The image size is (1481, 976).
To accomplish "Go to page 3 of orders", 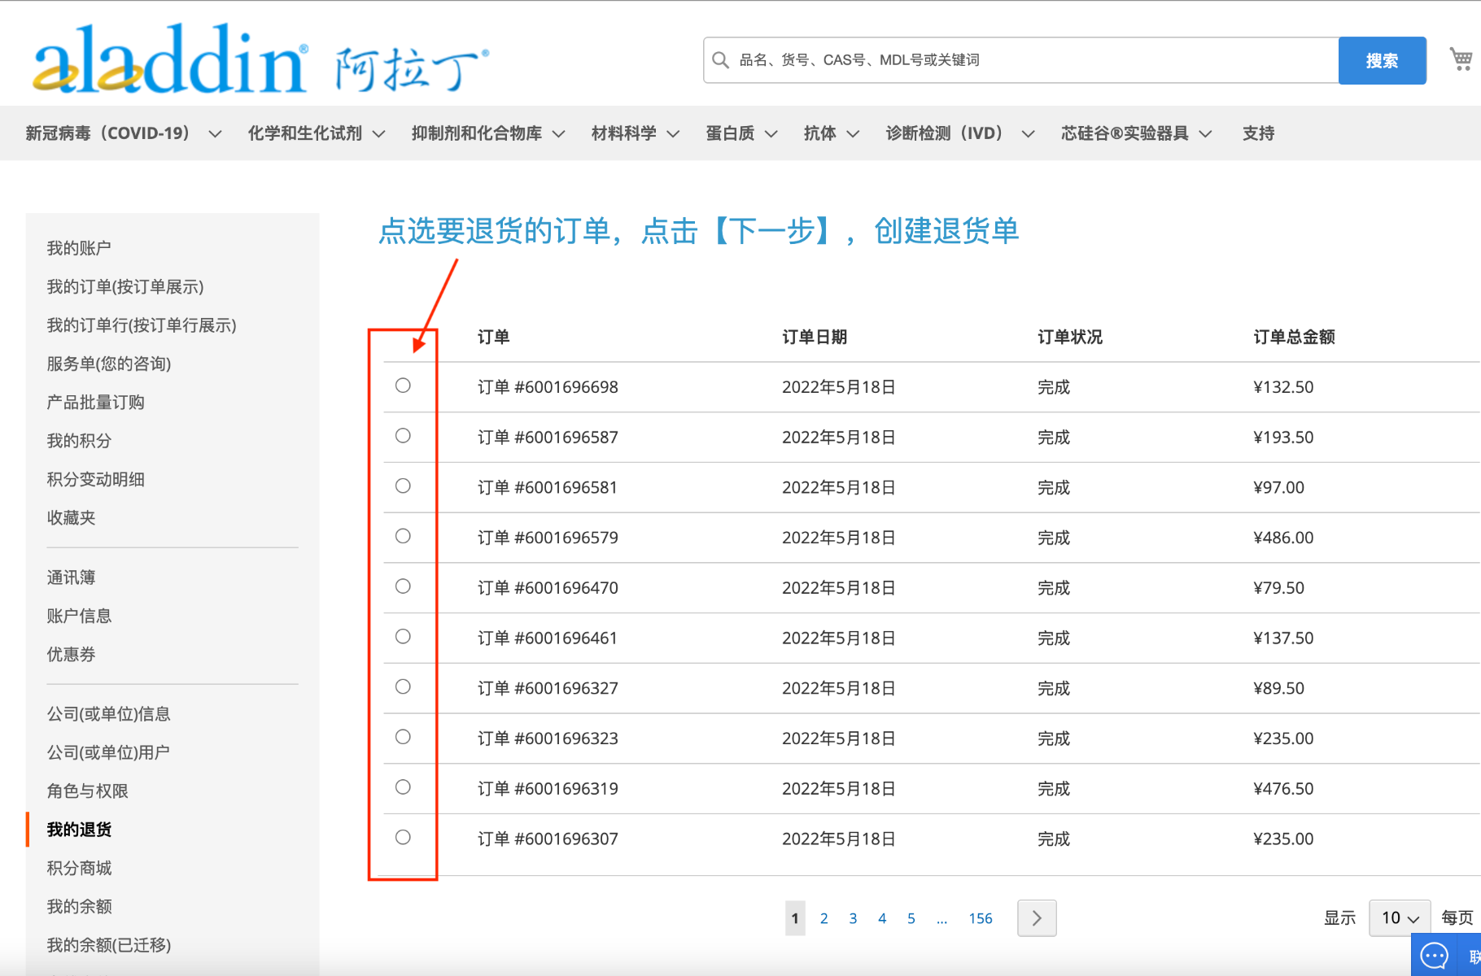I will (853, 918).
